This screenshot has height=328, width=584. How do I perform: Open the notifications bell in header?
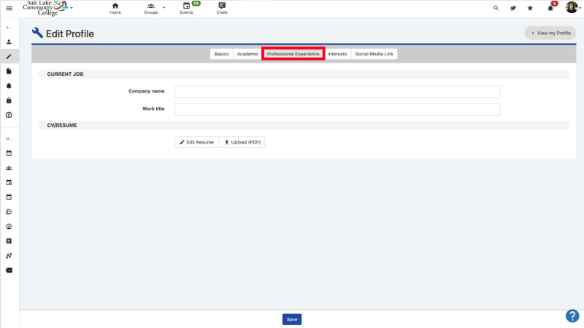550,8
